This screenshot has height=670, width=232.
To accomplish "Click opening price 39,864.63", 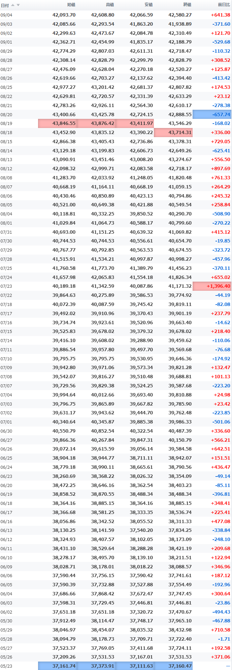I will 64,295.
